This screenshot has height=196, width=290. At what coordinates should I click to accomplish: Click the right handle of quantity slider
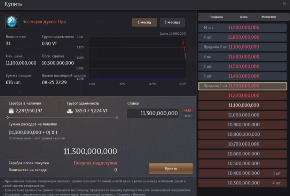pos(117,118)
